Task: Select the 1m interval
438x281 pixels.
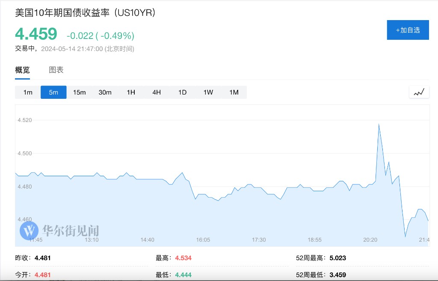Action: coord(28,92)
